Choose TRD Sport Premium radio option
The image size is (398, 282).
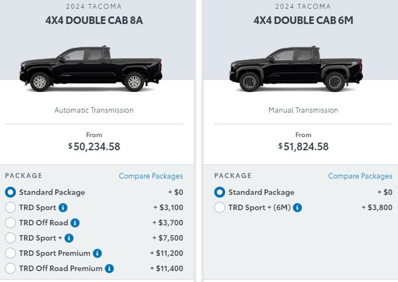click(11, 253)
